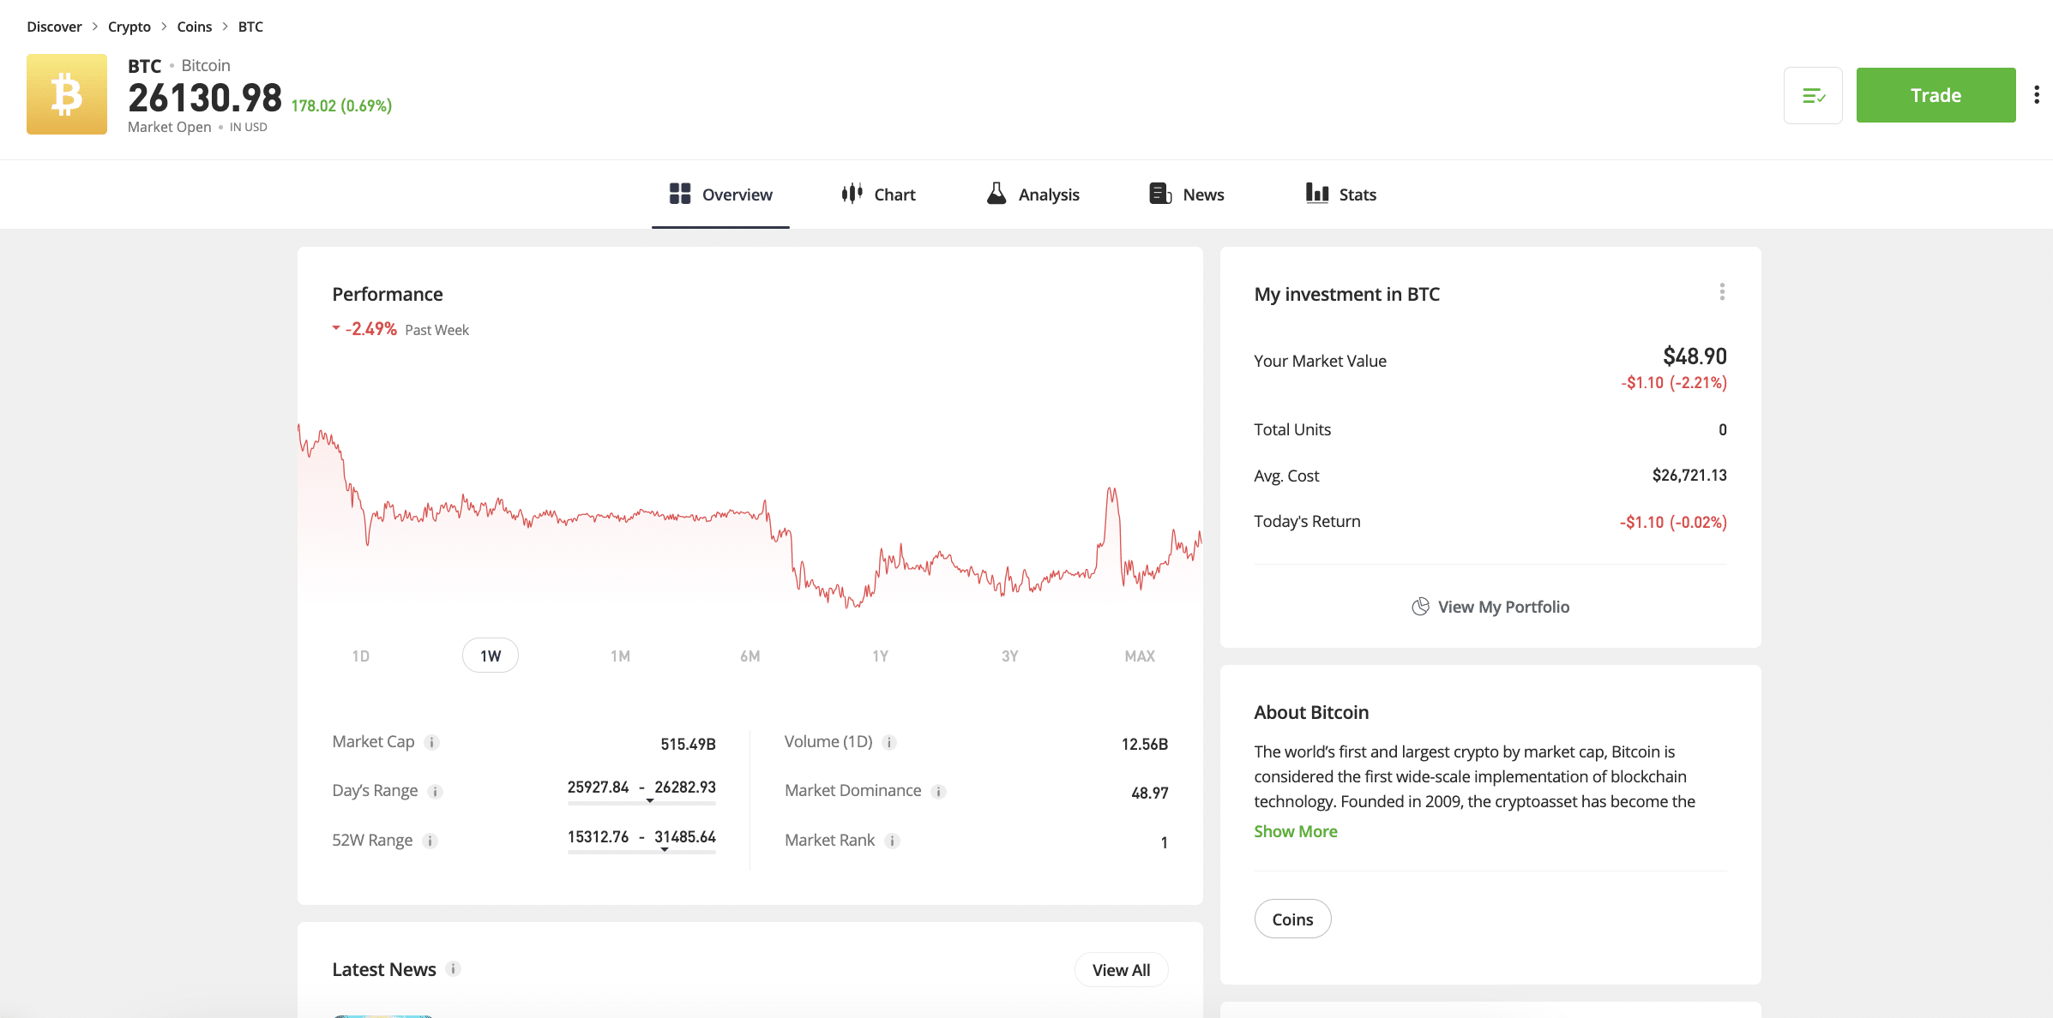Show Volume (1D) info icon
2053x1018 pixels.
click(889, 743)
